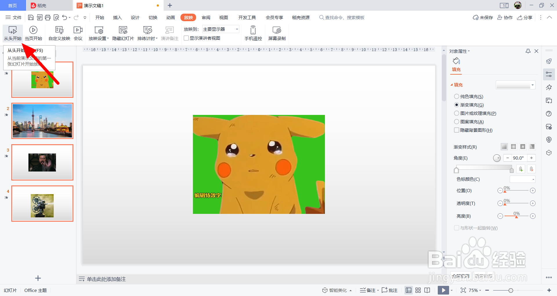Switch to slide sorter view
Viewport: 557px width, 296px height.
point(418,290)
